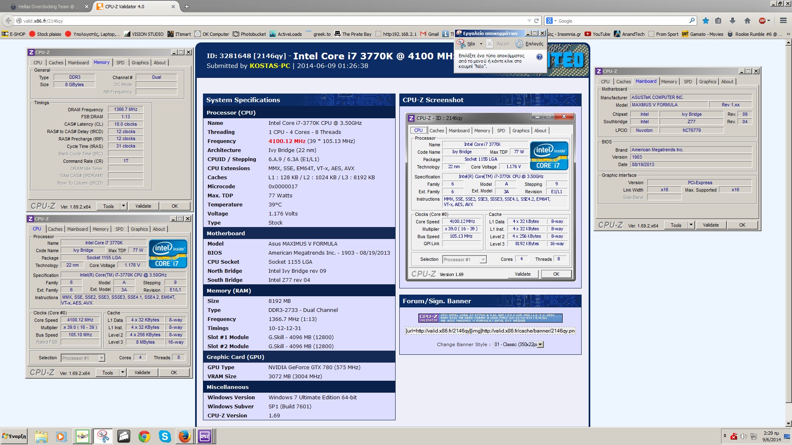792x445 pixels.
Task: Expand Tools dropdown arrow in Mainboard CPU-Z window
Action: click(x=691, y=225)
